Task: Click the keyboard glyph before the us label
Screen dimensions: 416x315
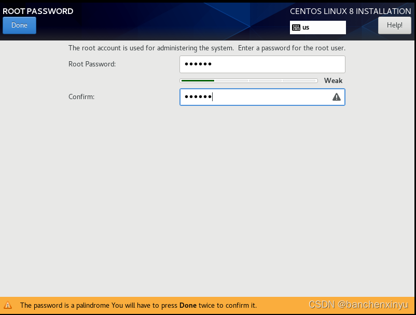Action: click(x=297, y=27)
